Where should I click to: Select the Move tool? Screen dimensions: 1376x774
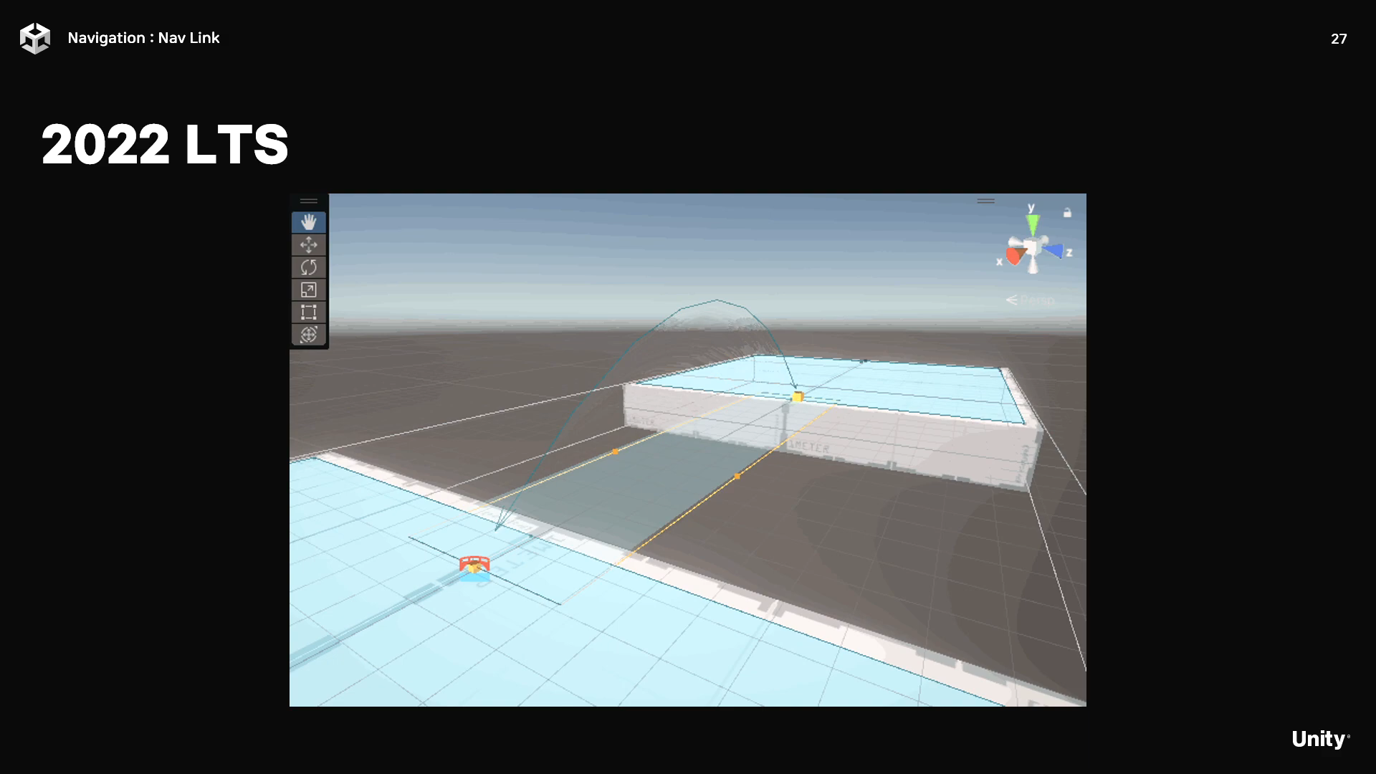pos(309,245)
